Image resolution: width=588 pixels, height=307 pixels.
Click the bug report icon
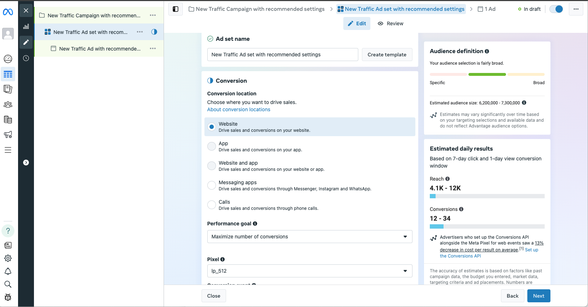(8, 297)
